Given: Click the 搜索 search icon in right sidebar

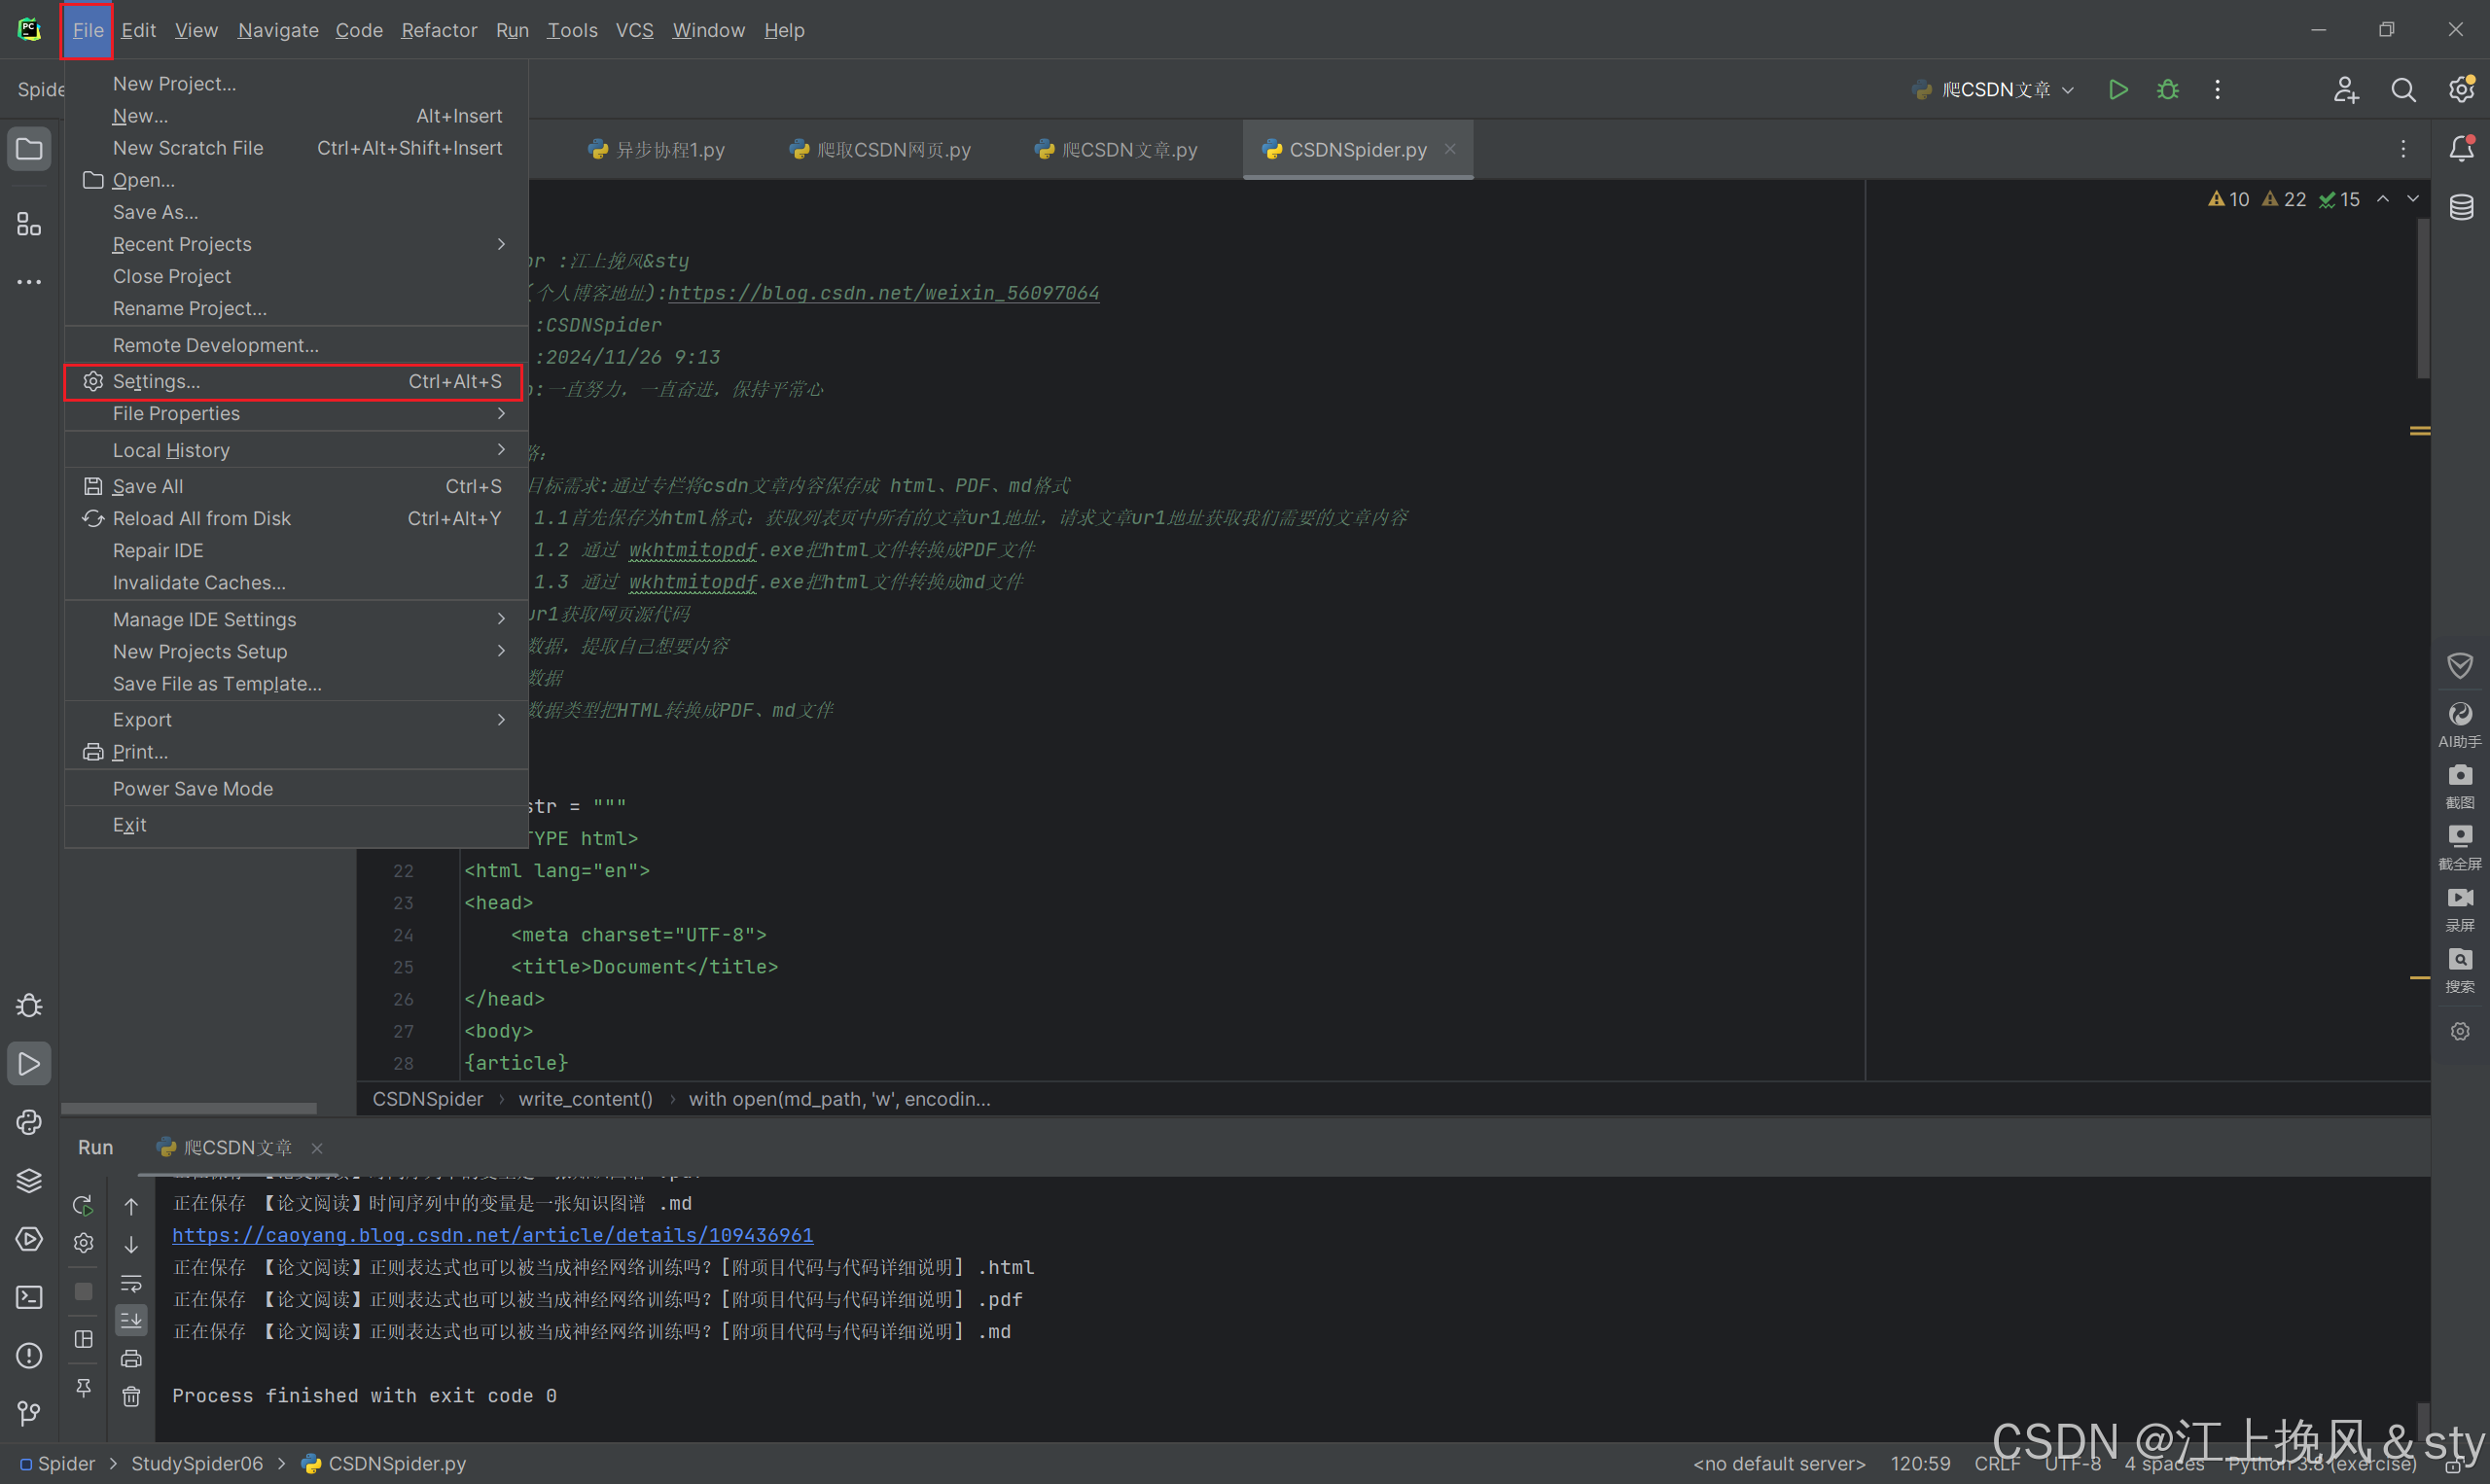Looking at the screenshot, I should 2460,969.
